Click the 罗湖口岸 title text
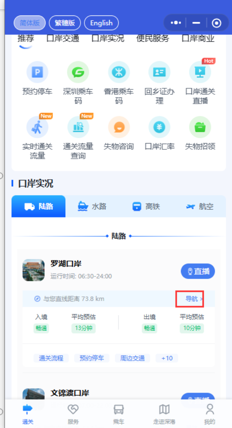The width and height of the screenshot is (232, 428). click(66, 264)
